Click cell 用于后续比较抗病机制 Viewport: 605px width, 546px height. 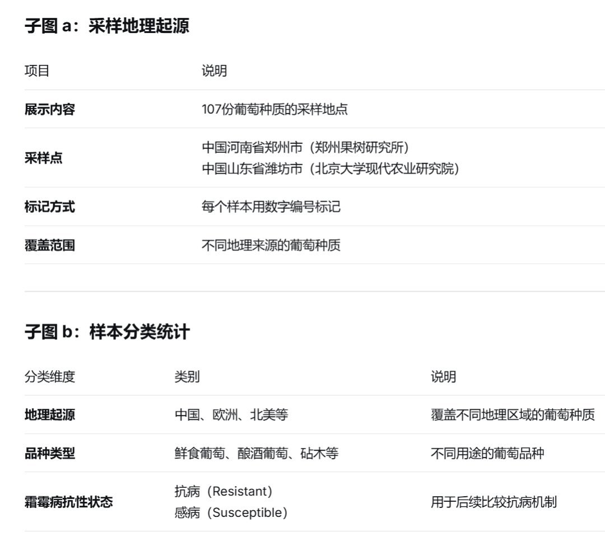coord(494,502)
